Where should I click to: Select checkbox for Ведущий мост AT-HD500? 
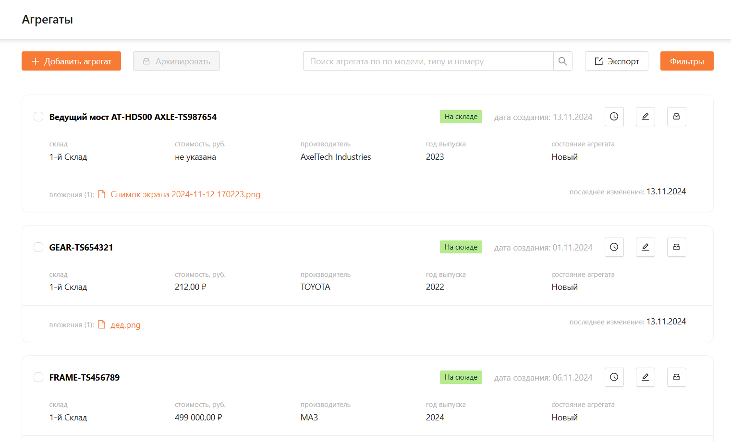tap(38, 117)
